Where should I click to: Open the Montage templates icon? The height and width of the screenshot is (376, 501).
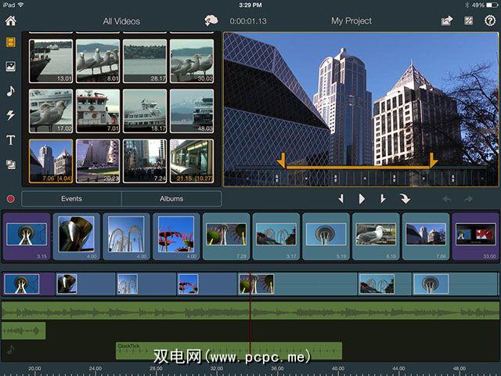(x=11, y=164)
